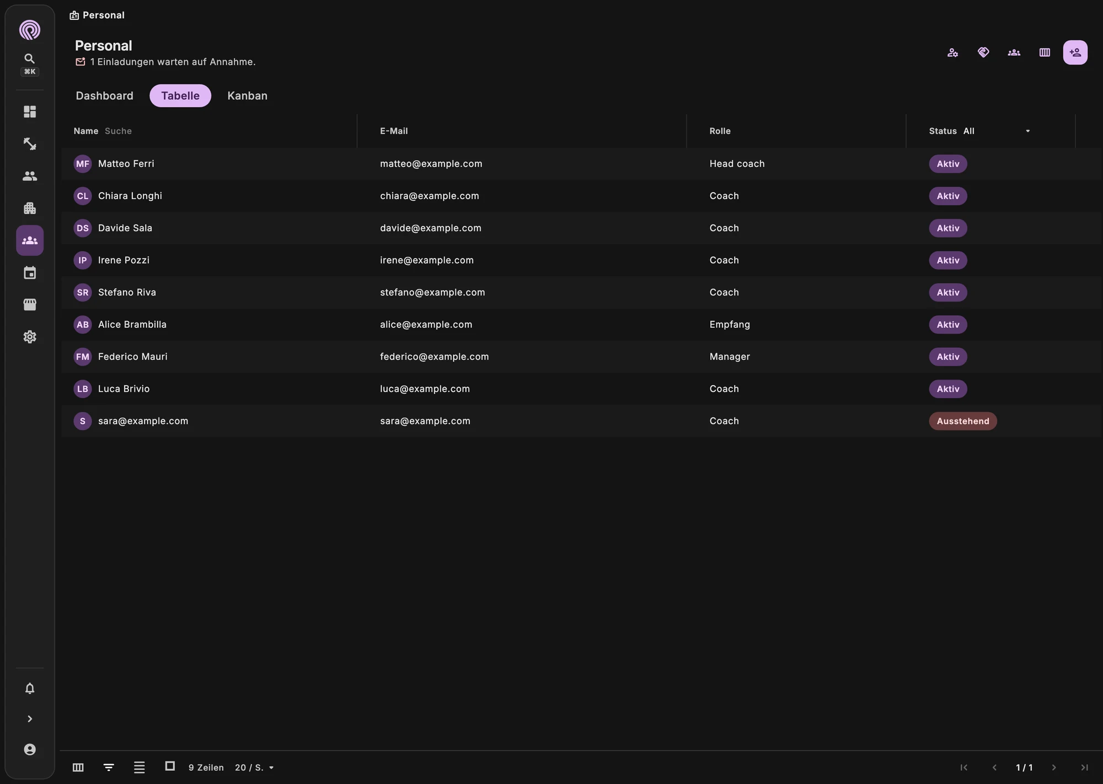The height and width of the screenshot is (784, 1103).
Task: Click the 'Empfang' role of Alice Brambilla
Action: (x=730, y=325)
